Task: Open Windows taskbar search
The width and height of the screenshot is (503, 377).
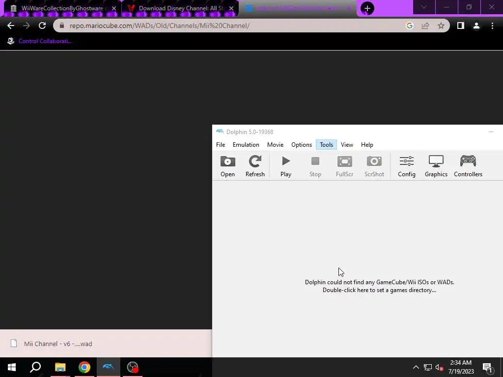Action: [35, 367]
